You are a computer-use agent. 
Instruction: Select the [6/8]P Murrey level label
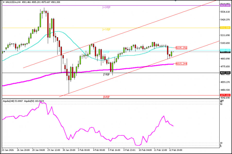click(106, 97)
